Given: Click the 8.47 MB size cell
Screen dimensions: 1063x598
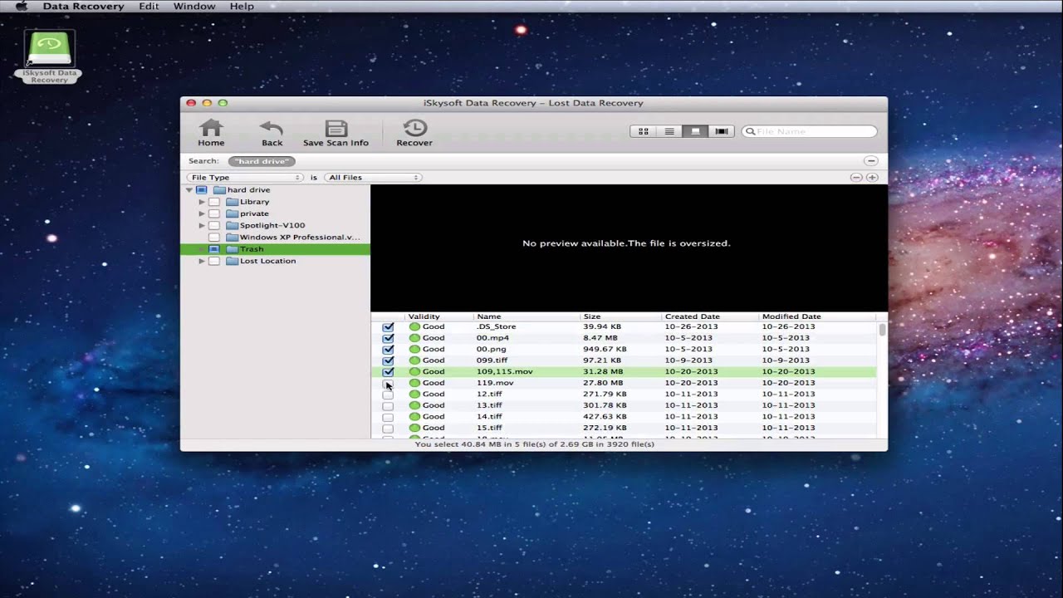Looking at the screenshot, I should [600, 338].
